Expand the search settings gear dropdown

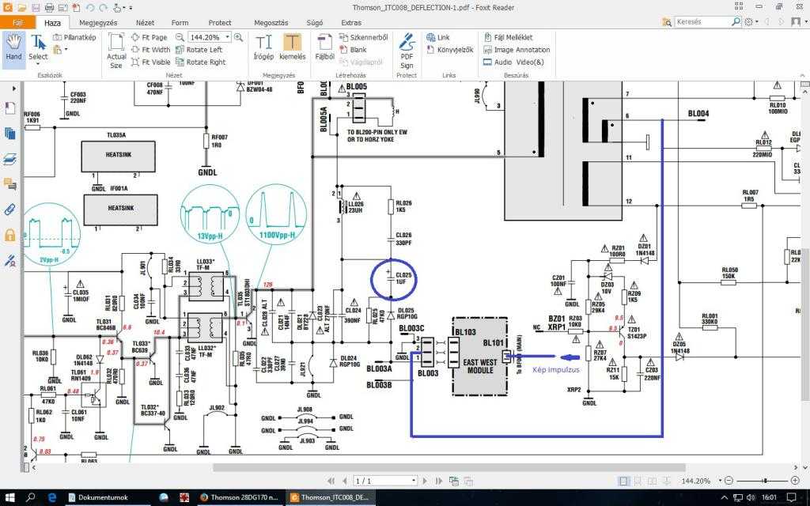click(x=757, y=21)
